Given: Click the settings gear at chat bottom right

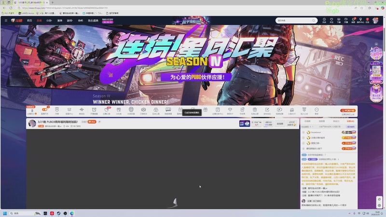Looking at the screenshot, I should coord(379,205).
